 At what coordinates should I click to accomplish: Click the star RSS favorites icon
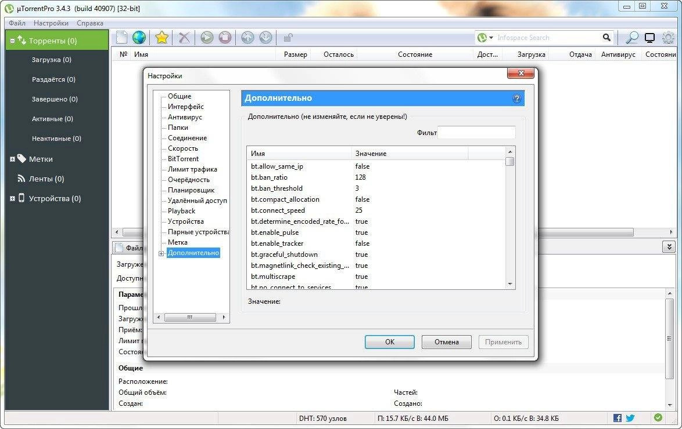point(162,38)
